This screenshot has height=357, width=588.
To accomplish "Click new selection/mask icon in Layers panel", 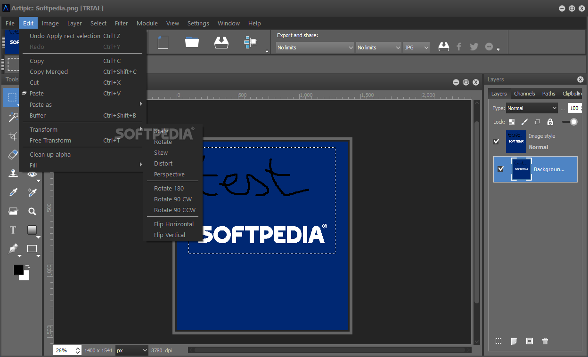I will [x=498, y=341].
